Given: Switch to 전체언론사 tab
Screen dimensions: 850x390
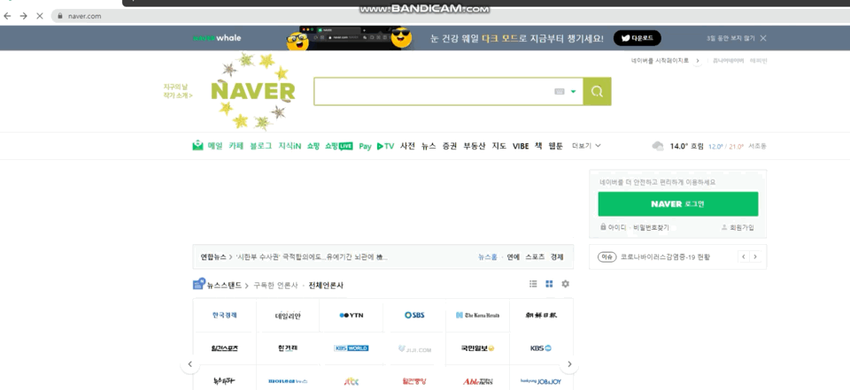Looking at the screenshot, I should coord(326,286).
